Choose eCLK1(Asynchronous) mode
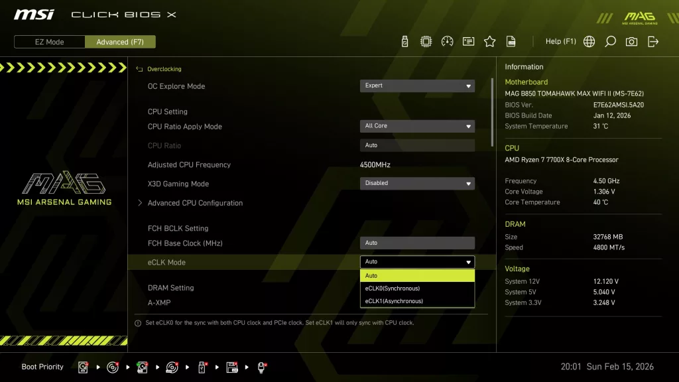The width and height of the screenshot is (679, 382). pyautogui.click(x=416, y=300)
